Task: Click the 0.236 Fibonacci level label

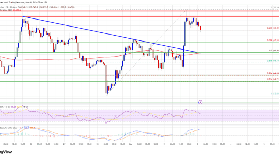Action: click(267, 28)
